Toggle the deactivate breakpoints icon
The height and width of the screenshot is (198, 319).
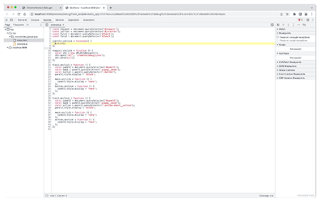pos(304,25)
